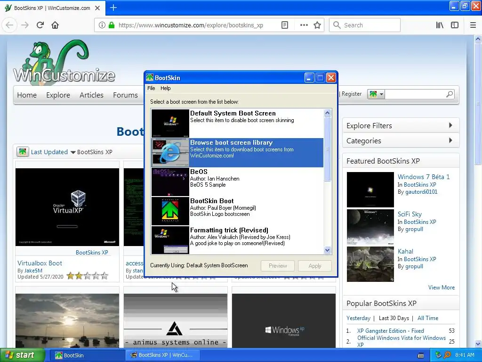The image size is (482, 362).
Task: Show Firefox sidebars icon
Action: pos(455,25)
